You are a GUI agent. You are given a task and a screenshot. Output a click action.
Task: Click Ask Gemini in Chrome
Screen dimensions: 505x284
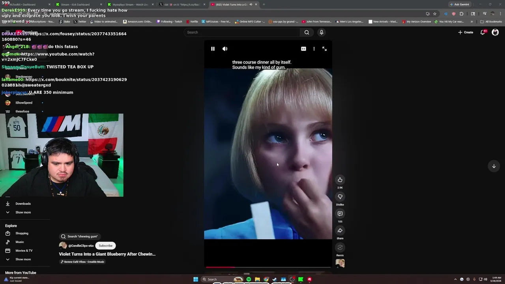[x=460, y=4]
